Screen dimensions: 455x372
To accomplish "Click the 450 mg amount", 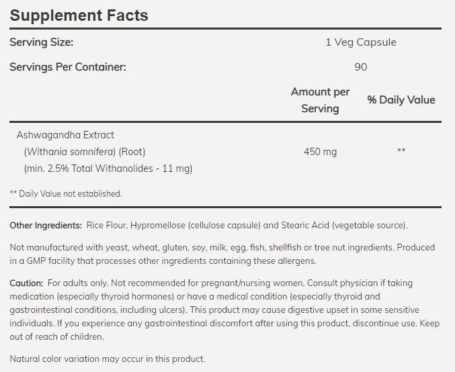I will coord(320,152).
